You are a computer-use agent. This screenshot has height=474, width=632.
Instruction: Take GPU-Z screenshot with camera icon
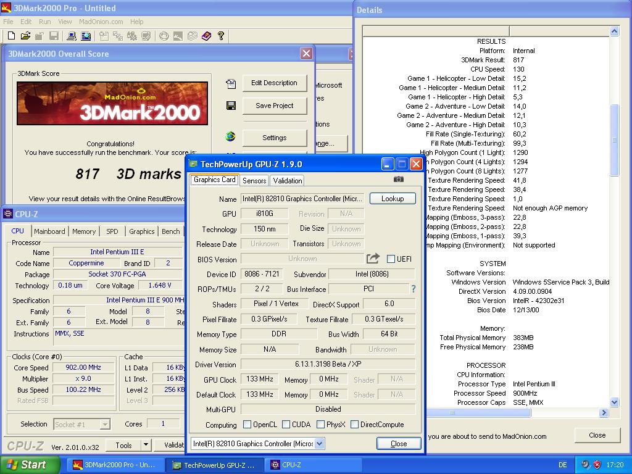(398, 180)
